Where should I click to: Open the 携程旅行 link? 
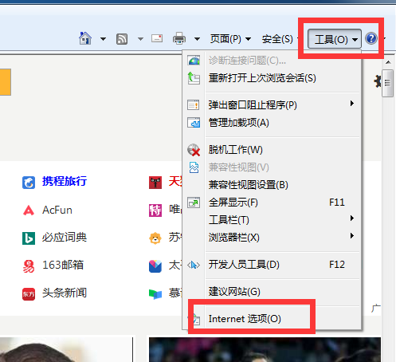(x=65, y=181)
